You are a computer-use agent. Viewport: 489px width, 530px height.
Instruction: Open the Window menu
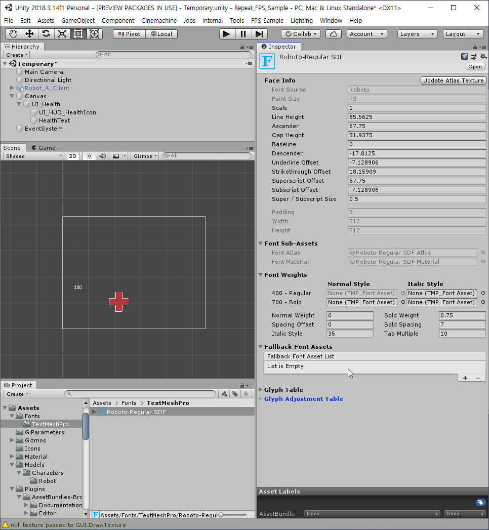pos(331,21)
